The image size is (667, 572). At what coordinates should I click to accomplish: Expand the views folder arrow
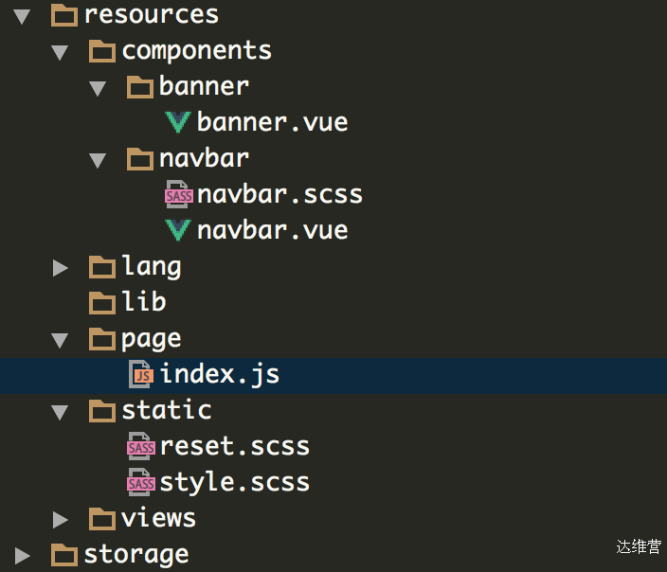(60, 520)
